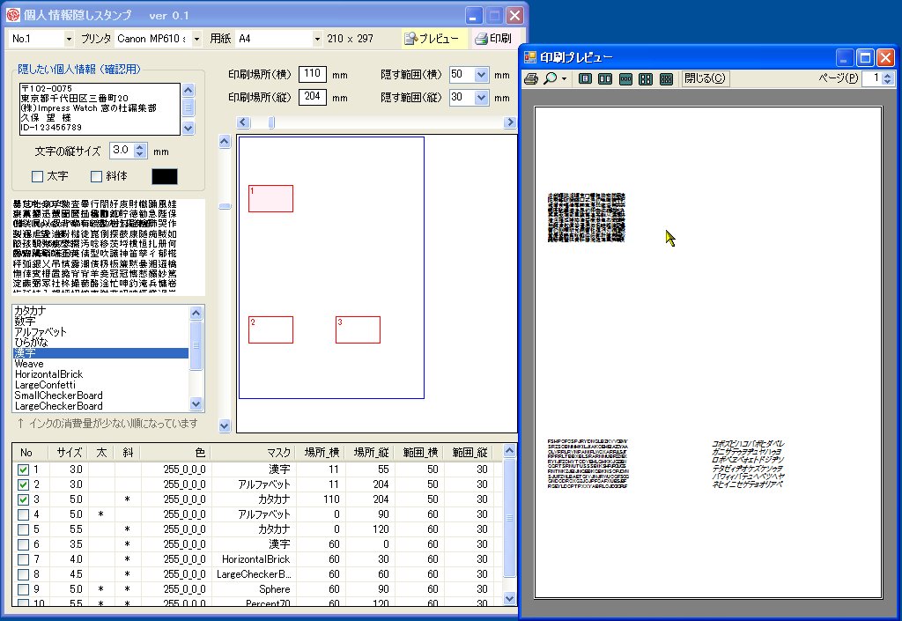
Task: Check row 5 checkbox in table
Action: 23,529
